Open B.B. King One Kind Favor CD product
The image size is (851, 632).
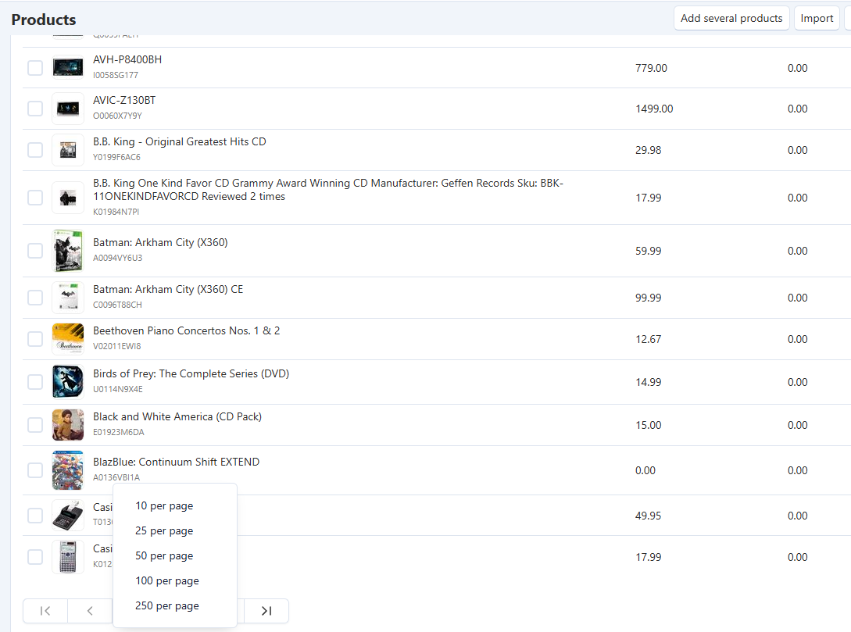click(327, 190)
